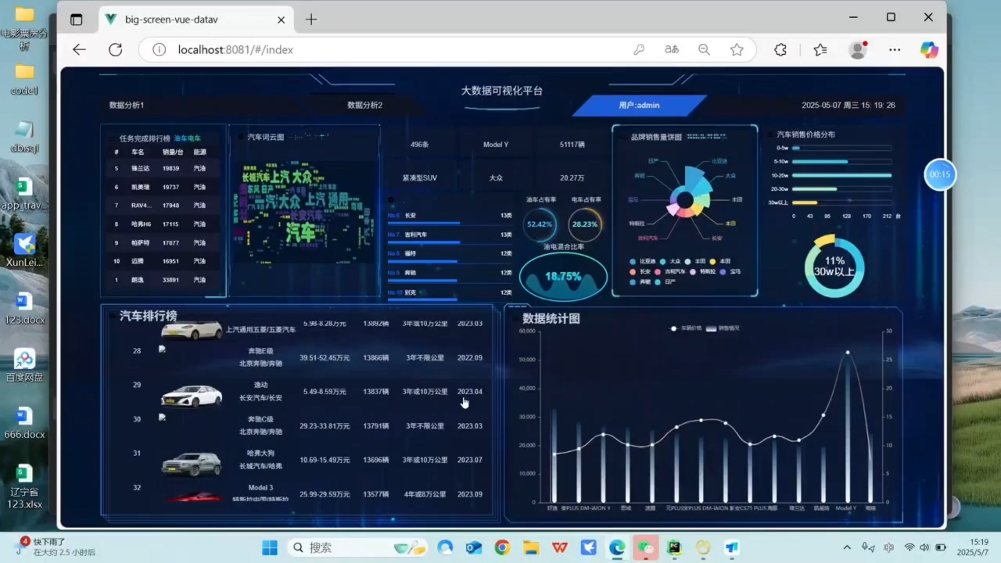Screen dimensions: 1001x563
Task: Click the 10-20w price distribution bar
Action: pos(842,176)
